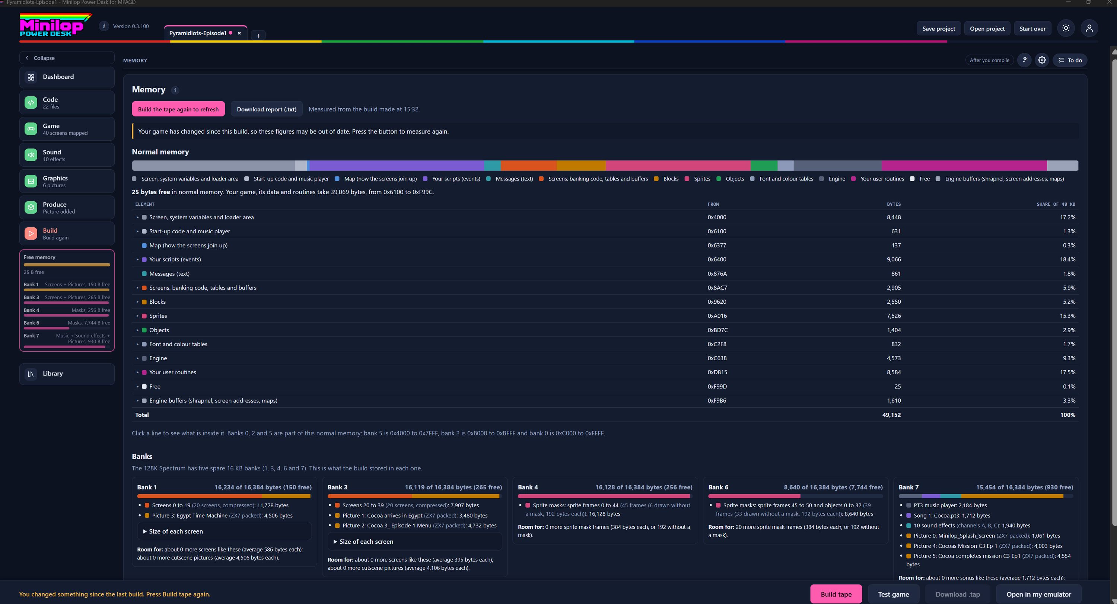The width and height of the screenshot is (1117, 604).
Task: Click purple scripts segment in Normal memory bar
Action: tap(396, 166)
